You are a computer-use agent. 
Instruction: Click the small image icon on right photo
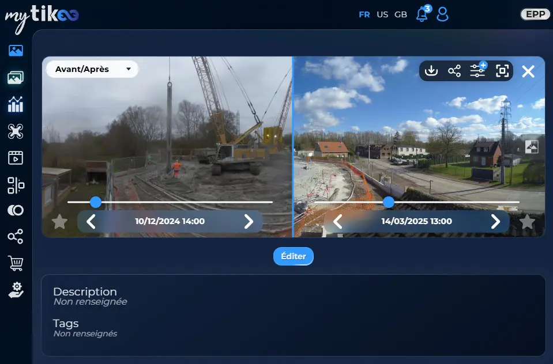click(x=532, y=147)
